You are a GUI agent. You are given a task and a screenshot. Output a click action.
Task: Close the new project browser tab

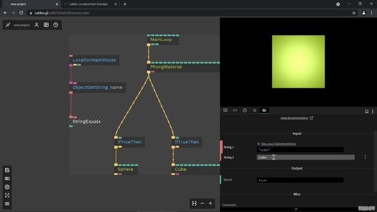(57, 4)
